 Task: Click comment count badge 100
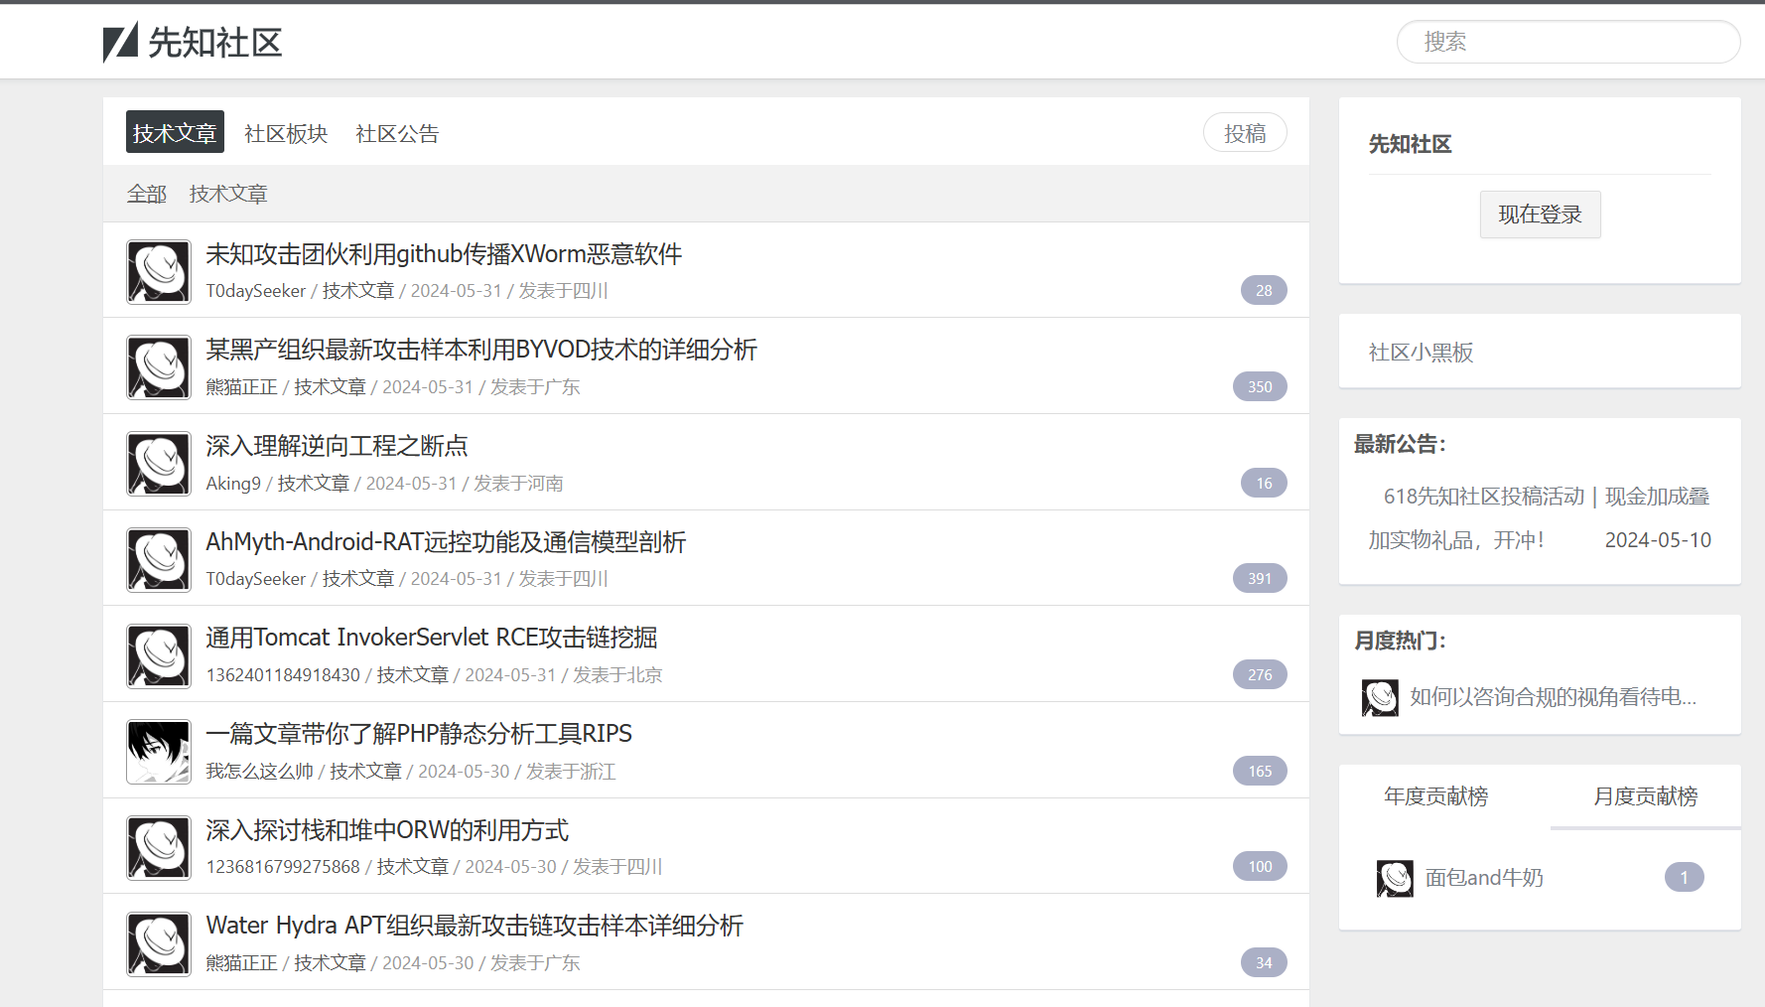(x=1260, y=866)
